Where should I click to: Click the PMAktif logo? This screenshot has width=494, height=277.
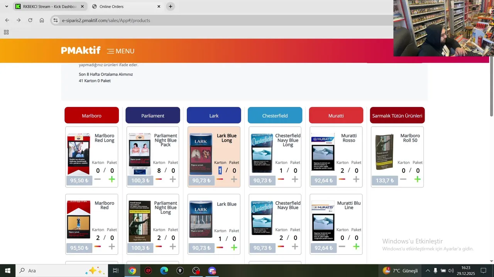81,50
